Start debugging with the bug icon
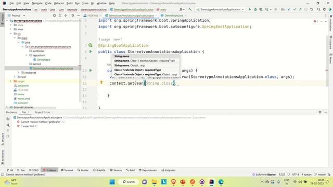The height and width of the screenshot is (187, 333). [255, 9]
